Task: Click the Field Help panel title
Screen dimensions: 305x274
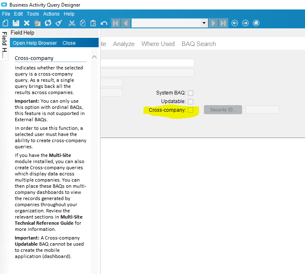Action: click(22, 32)
